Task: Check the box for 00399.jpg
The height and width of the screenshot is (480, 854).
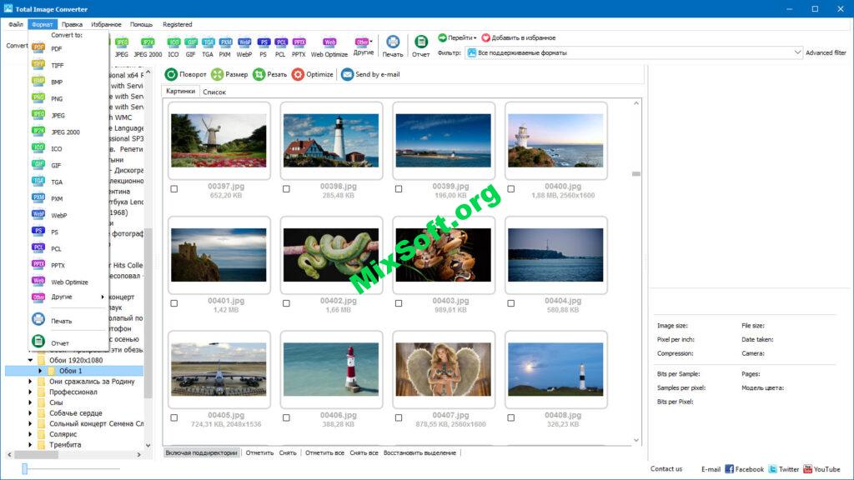Action: [x=399, y=189]
